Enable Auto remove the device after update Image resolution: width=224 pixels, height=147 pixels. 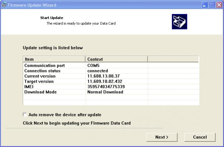25,115
